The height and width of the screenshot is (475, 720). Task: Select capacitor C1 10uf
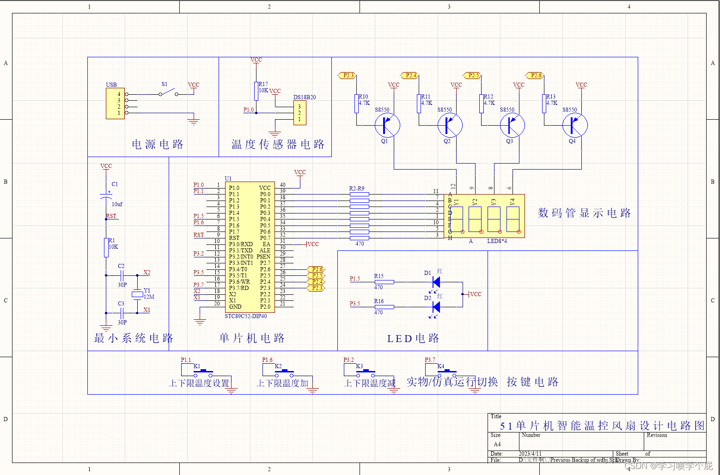click(x=106, y=195)
